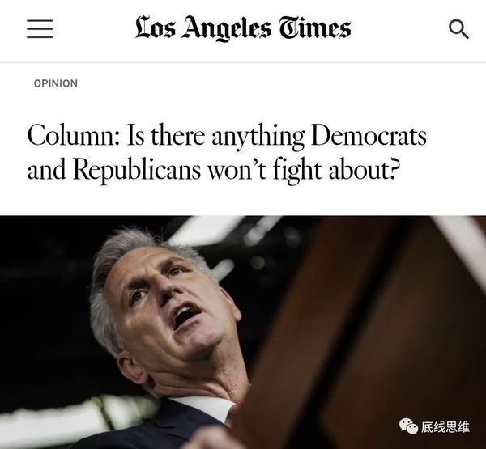Click the Los Angeles Times masthead logo

[x=243, y=29]
